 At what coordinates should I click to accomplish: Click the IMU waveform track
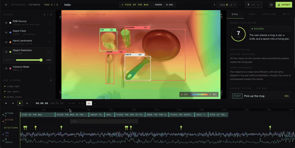click(x=157, y=134)
